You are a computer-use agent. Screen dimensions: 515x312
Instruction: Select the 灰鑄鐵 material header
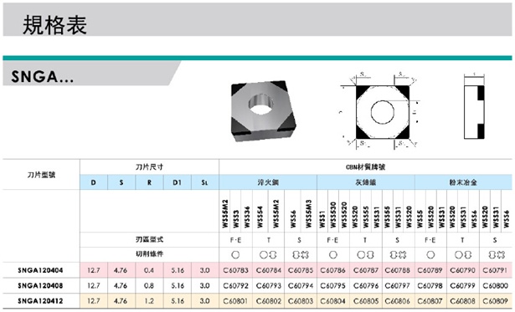366,182
